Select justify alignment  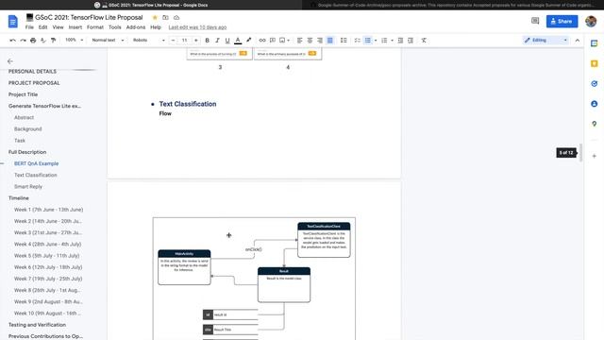pyautogui.click(x=330, y=40)
